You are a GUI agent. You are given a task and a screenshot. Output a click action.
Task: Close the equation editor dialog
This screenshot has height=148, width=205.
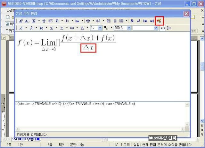186,14
